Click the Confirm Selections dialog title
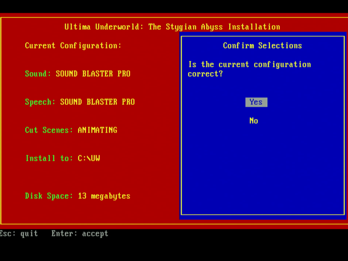The width and height of the screenshot is (348, 261). tap(263, 46)
